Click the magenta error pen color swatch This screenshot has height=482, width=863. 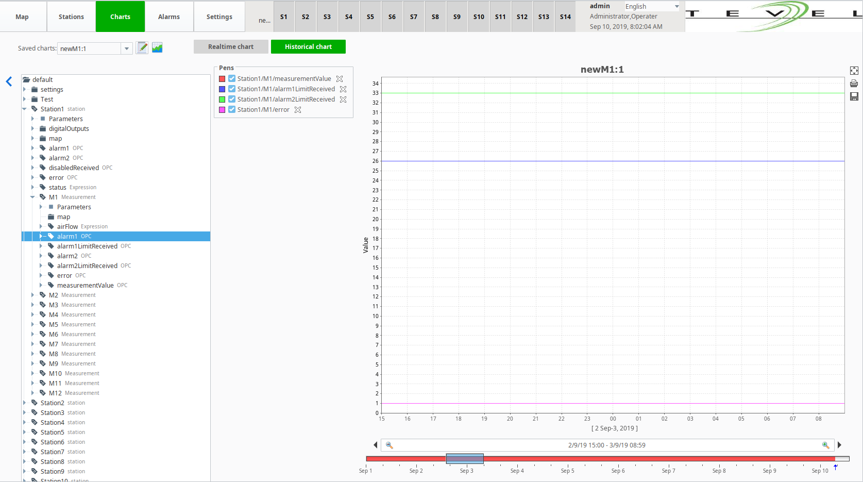(222, 110)
